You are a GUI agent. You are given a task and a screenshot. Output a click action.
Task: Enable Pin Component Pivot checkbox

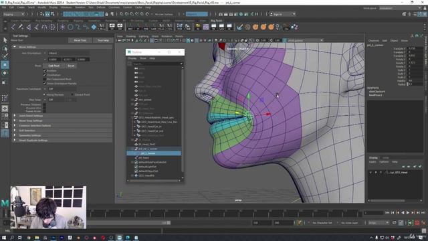pyautogui.click(x=45, y=79)
